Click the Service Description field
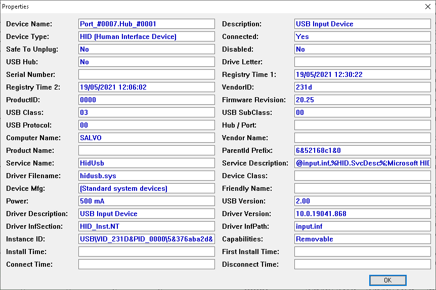The image size is (436, 290). click(363, 163)
